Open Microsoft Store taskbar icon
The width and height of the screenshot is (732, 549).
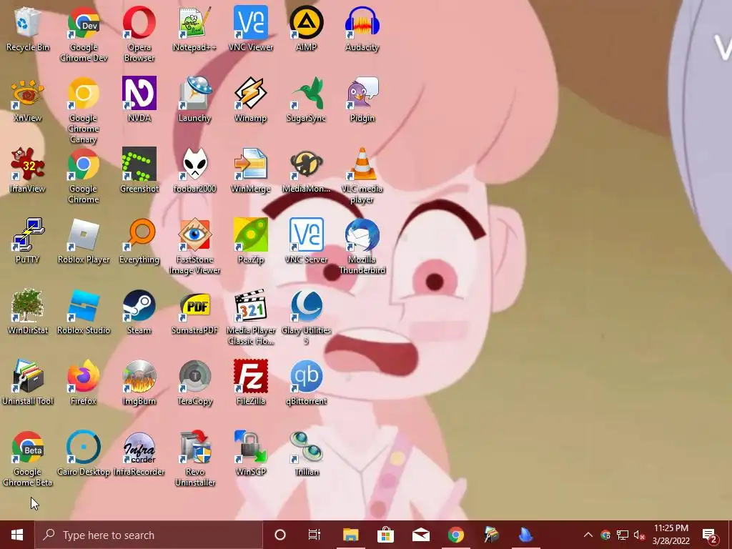[x=385, y=535]
